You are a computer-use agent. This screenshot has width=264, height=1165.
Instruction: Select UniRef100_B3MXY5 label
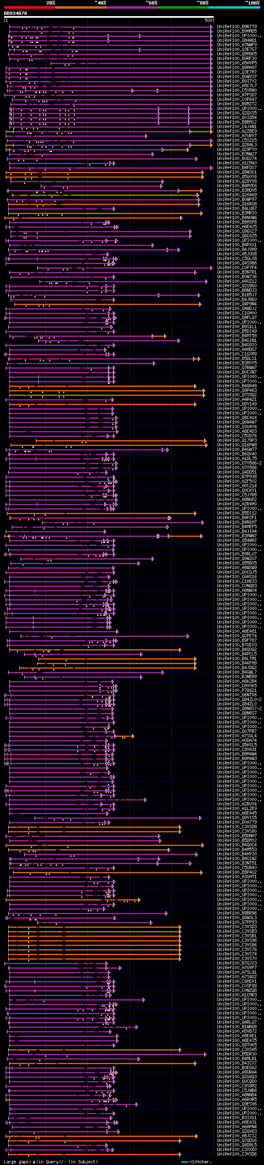[x=237, y=363]
